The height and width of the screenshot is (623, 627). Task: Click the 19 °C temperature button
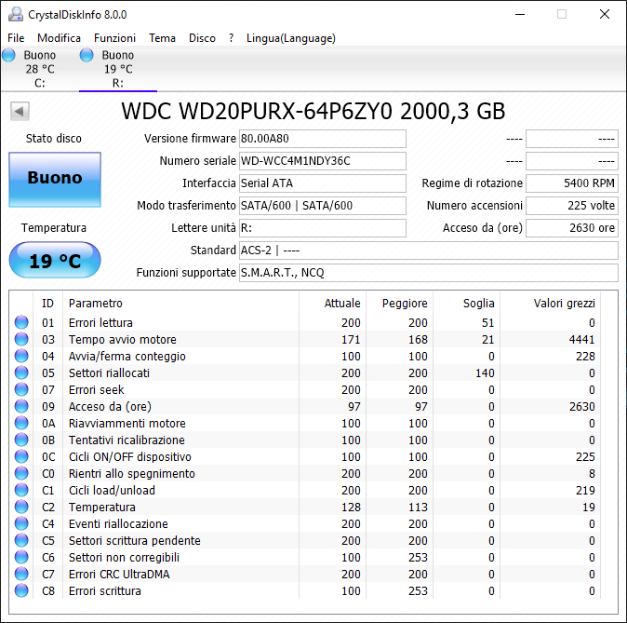click(55, 260)
